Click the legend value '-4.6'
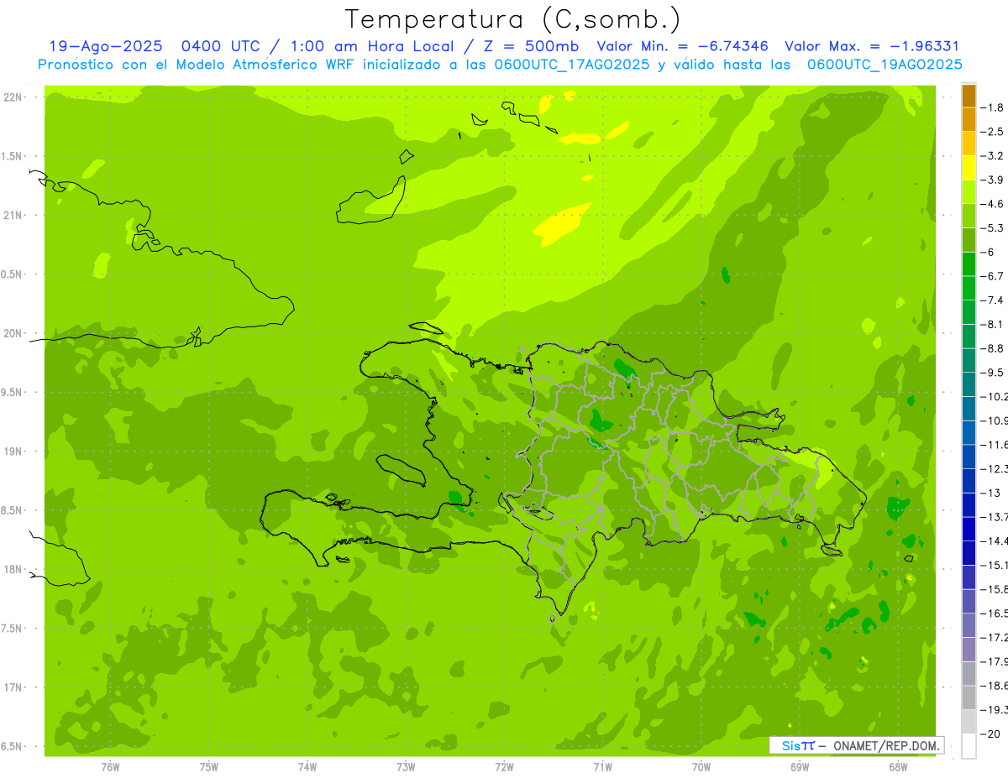The height and width of the screenshot is (778, 1008). (x=993, y=204)
